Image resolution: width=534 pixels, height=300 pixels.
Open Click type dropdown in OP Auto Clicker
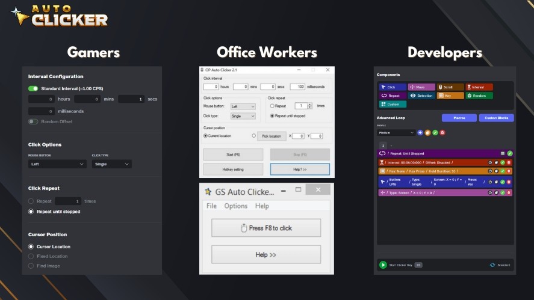pos(243,116)
